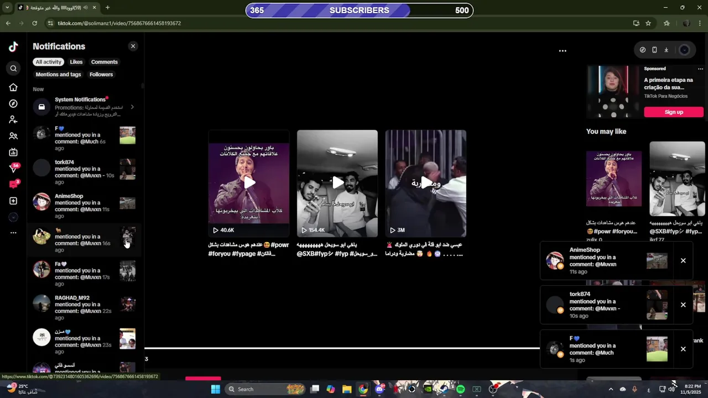Open sponsored ad title A primeira etapa
The width and height of the screenshot is (708, 398).
click(x=668, y=83)
